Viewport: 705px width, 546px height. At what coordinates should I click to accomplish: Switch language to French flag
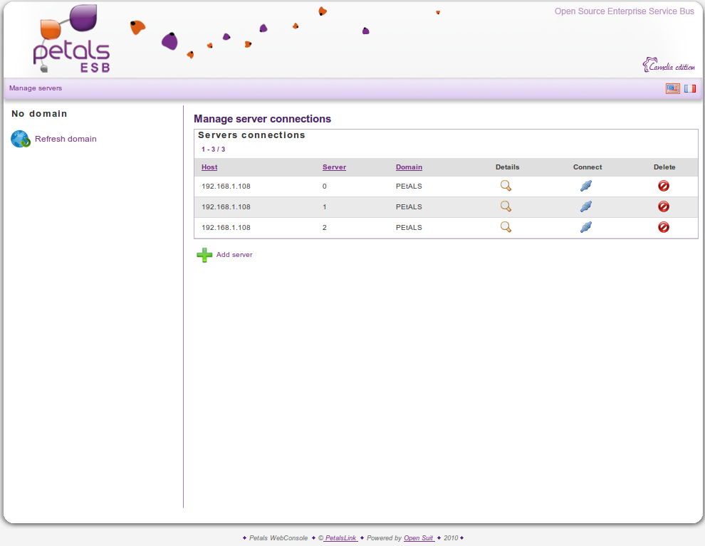pyautogui.click(x=690, y=88)
